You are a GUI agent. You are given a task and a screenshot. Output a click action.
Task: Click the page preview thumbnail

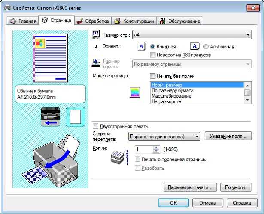pos(51,58)
